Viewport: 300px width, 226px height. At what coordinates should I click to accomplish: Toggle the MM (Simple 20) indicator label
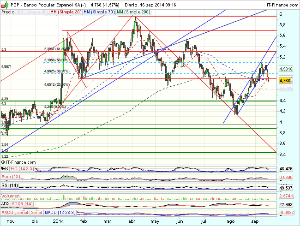pyautogui.click(x=66, y=12)
